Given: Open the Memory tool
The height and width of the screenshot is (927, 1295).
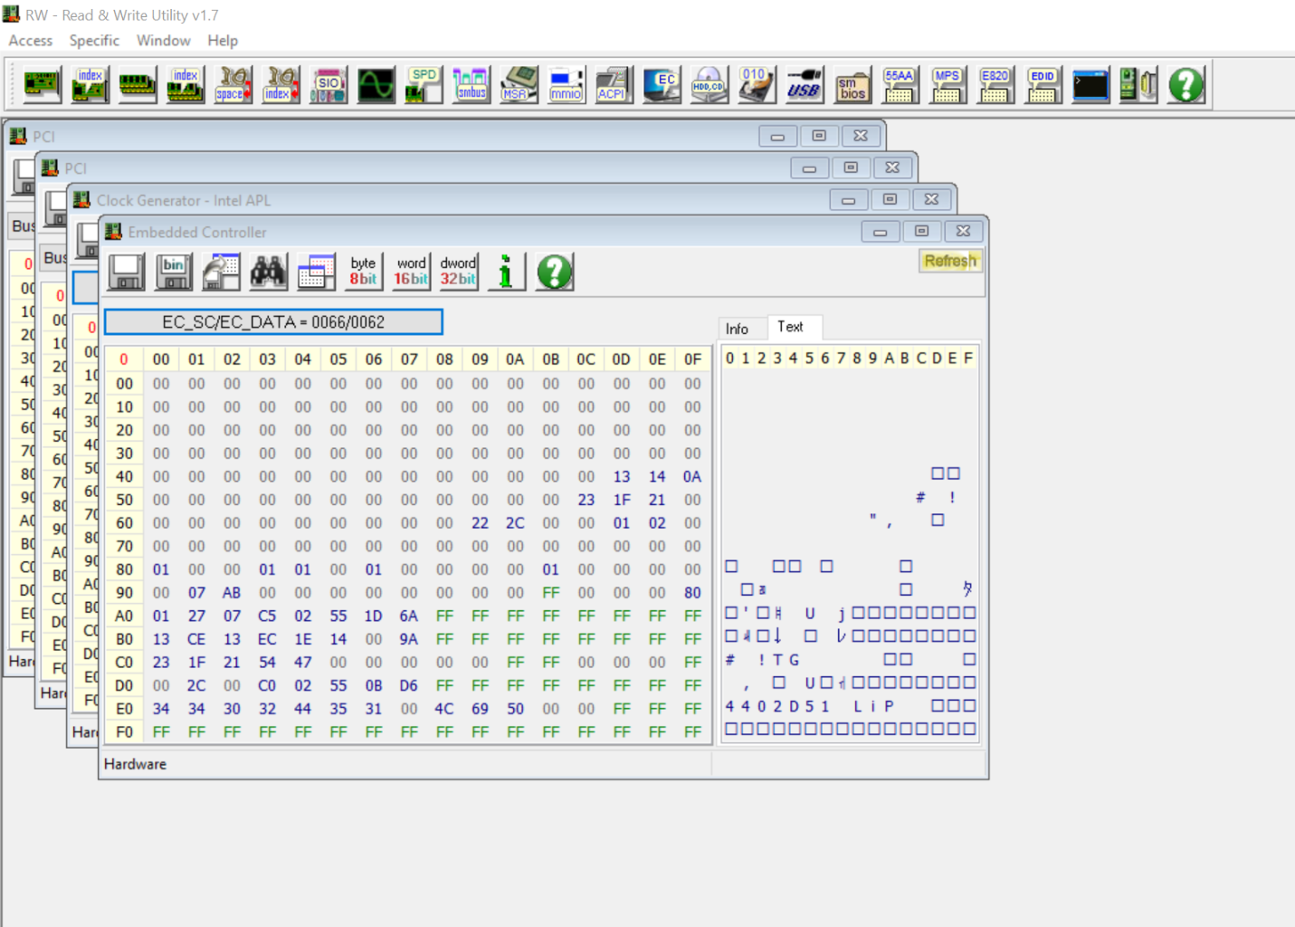Looking at the screenshot, I should 138,85.
